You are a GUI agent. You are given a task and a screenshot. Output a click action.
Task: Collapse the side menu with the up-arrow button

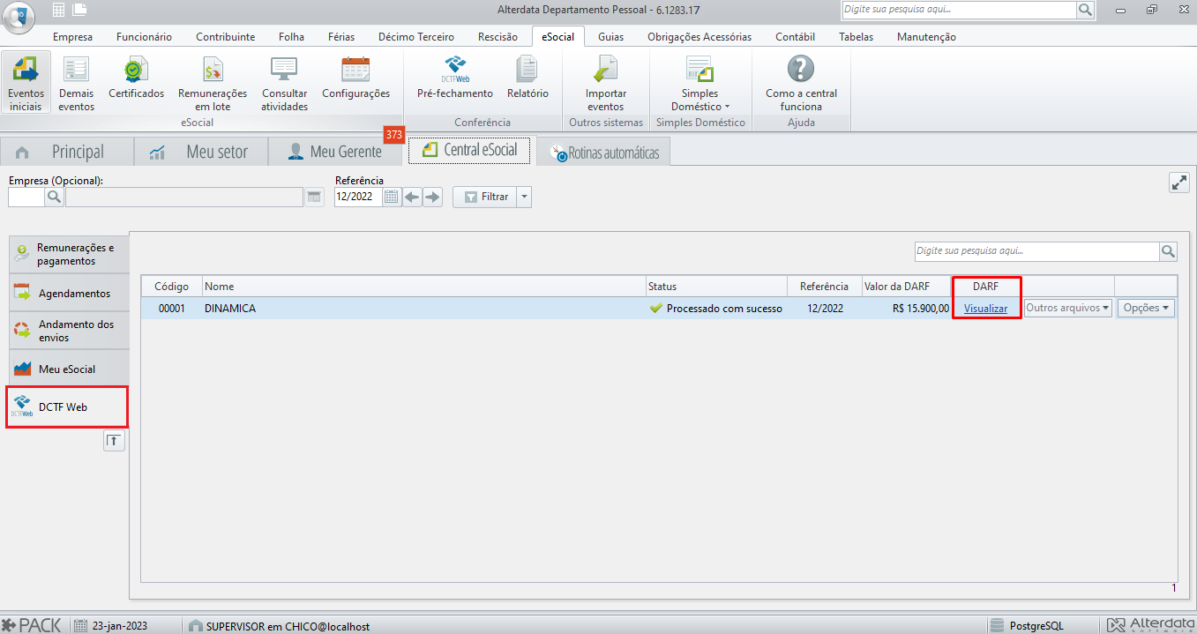114,441
